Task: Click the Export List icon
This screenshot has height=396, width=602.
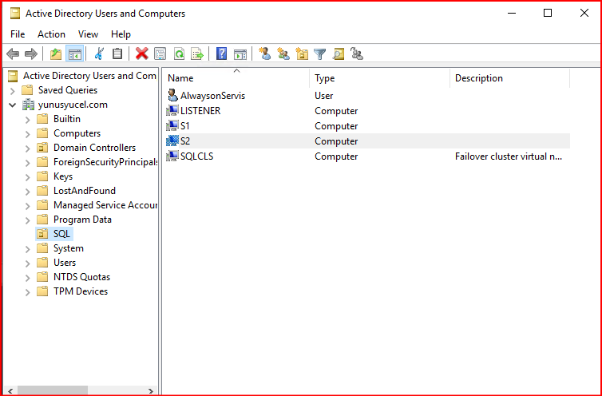Action: 196,53
